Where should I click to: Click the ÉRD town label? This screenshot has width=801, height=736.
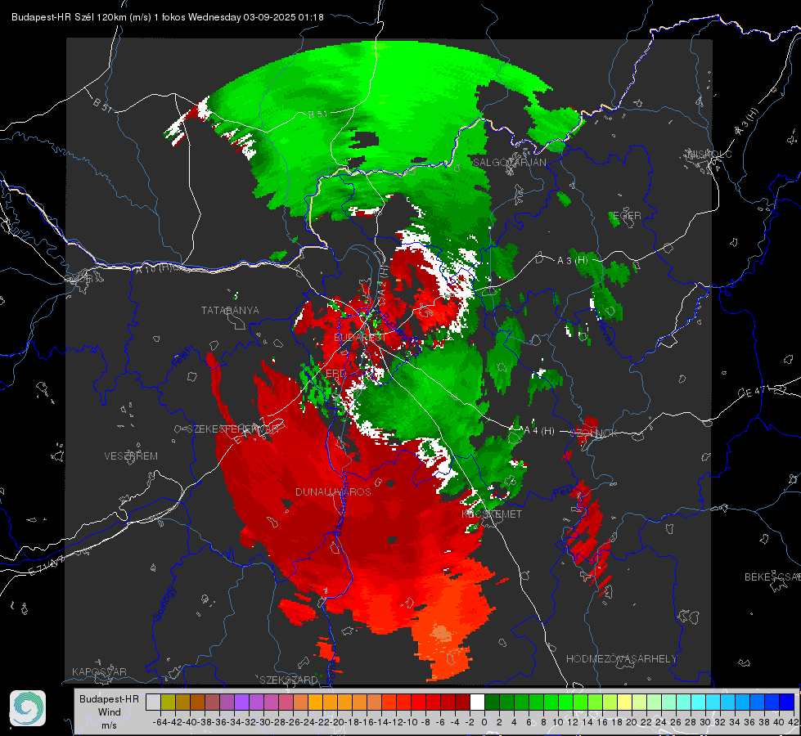[x=335, y=374]
